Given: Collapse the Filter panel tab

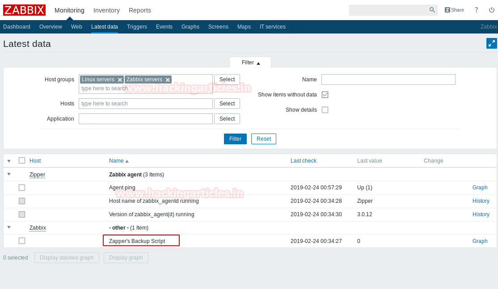Looking at the screenshot, I should (250, 63).
